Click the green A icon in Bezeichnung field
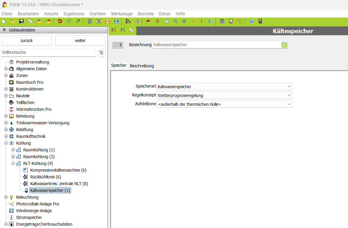The image size is (348, 228). [x=284, y=45]
